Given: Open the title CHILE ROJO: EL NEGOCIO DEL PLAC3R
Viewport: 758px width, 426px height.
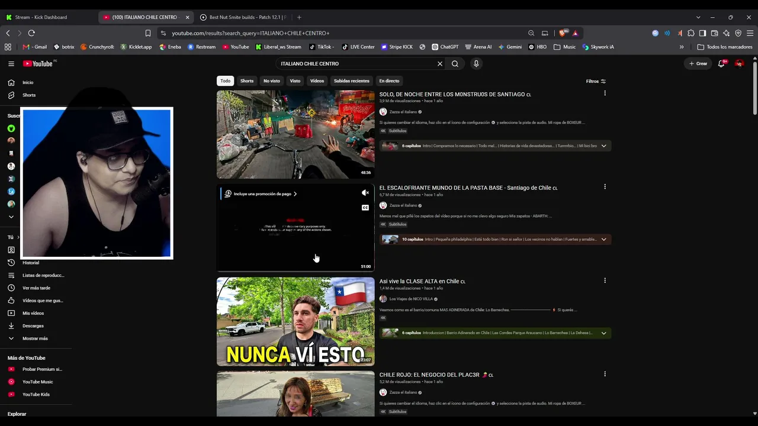Looking at the screenshot, I should pyautogui.click(x=436, y=375).
